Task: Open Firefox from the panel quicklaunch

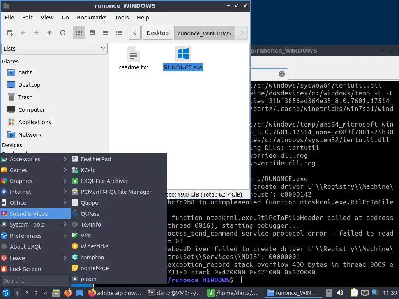Action: (68, 293)
